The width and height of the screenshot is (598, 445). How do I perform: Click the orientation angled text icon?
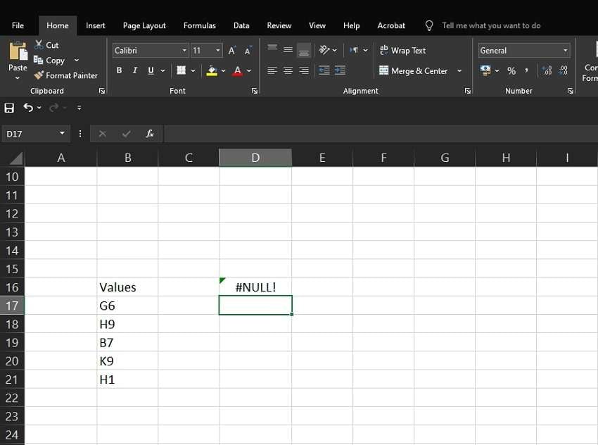click(x=324, y=50)
